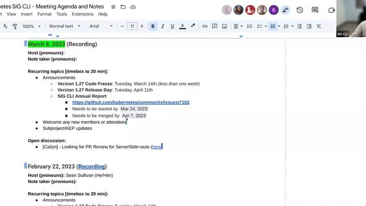Add a comment from toolbar
This screenshot has width=366, height=206.
coord(214,26)
